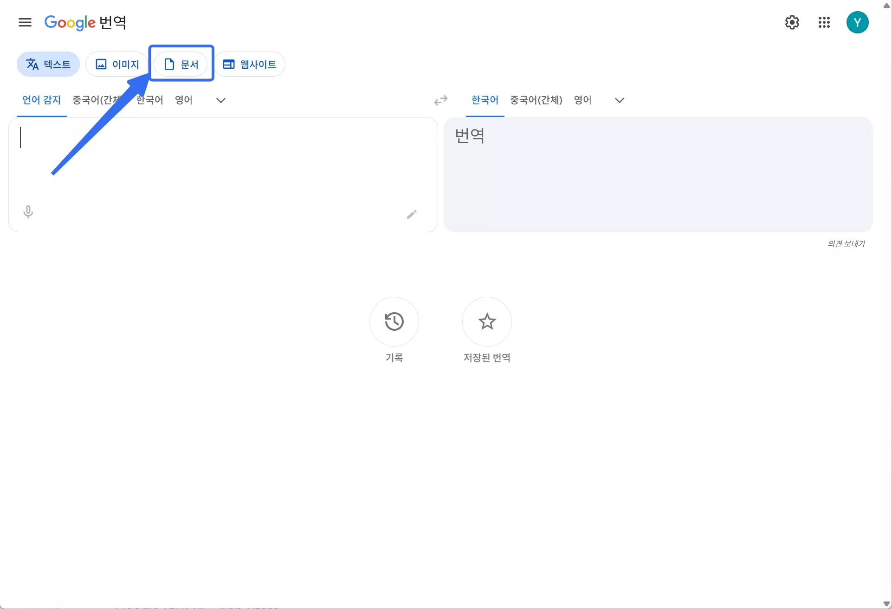The height and width of the screenshot is (609, 892).
Task: Open the 저장된 번역 saved translations
Action: coord(487,321)
